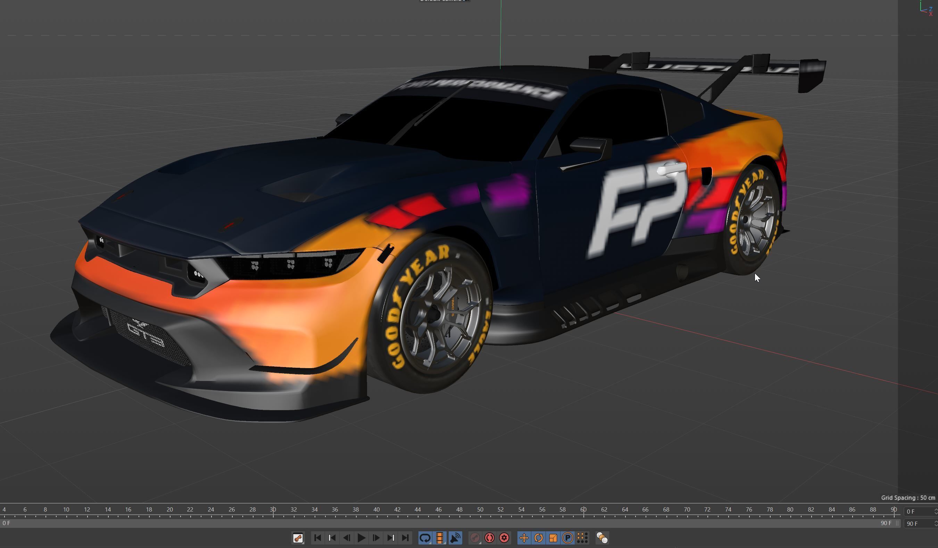Click the FP logo on car door
This screenshot has height=548, width=938.
pyautogui.click(x=637, y=210)
